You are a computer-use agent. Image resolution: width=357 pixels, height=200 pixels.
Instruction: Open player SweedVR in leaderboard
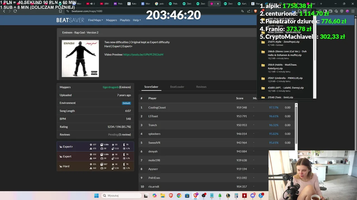point(154,142)
